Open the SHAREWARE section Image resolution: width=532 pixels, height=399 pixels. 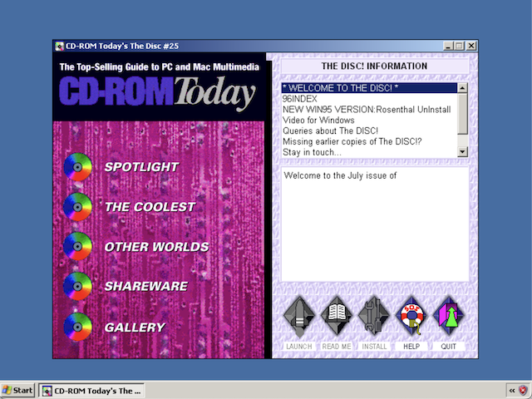click(x=146, y=286)
